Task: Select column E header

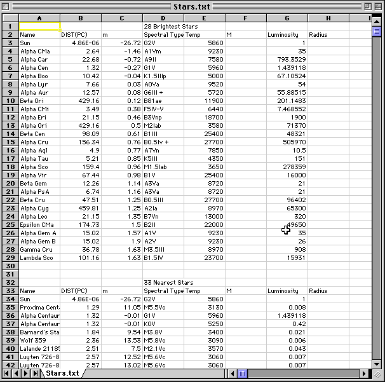Action: (205, 18)
